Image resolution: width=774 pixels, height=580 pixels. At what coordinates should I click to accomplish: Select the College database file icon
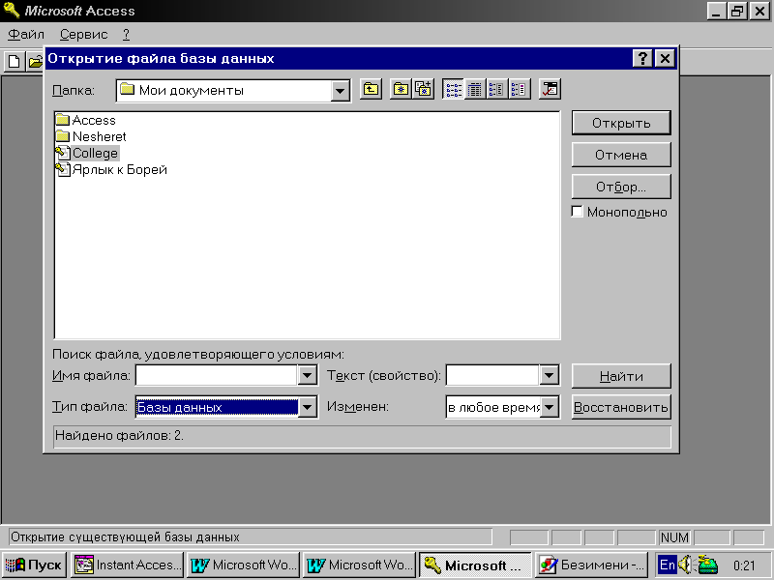pyautogui.click(x=63, y=153)
